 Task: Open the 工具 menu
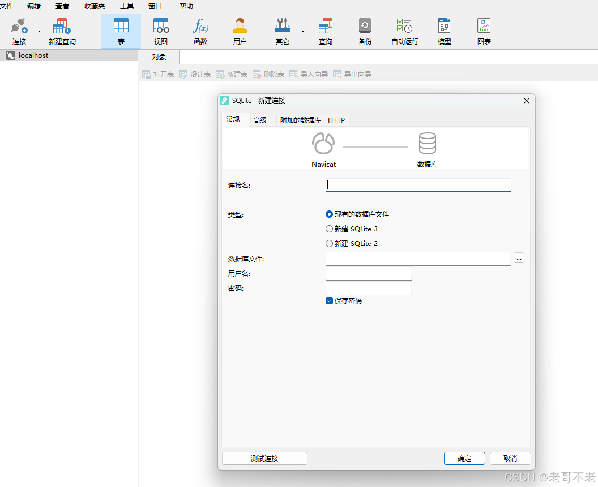coord(127,6)
